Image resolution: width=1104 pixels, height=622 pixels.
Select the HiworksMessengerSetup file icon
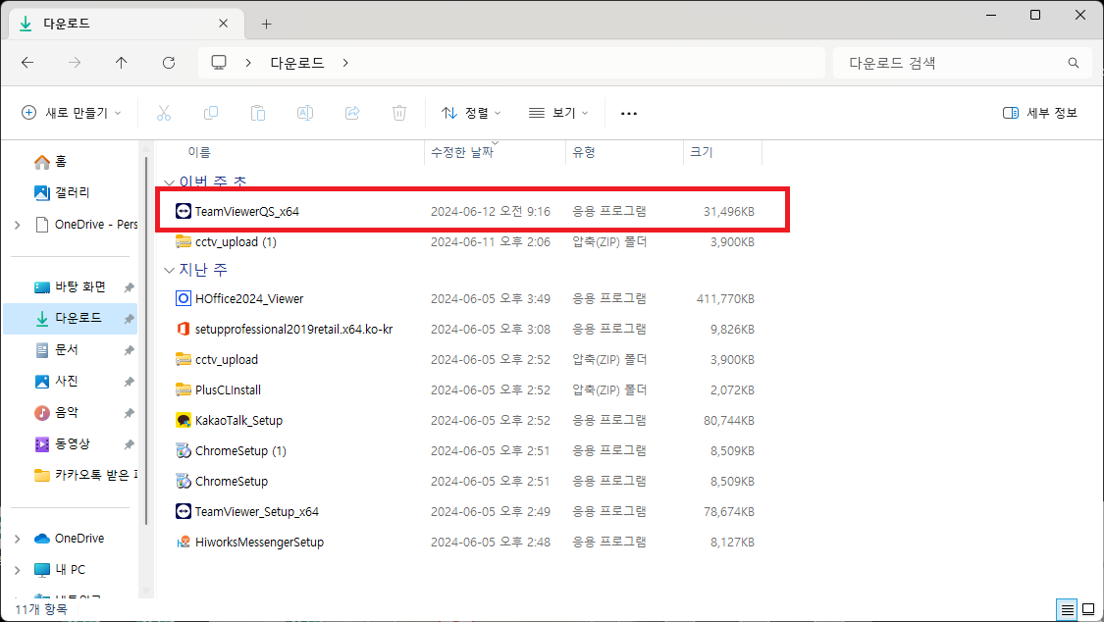184,542
